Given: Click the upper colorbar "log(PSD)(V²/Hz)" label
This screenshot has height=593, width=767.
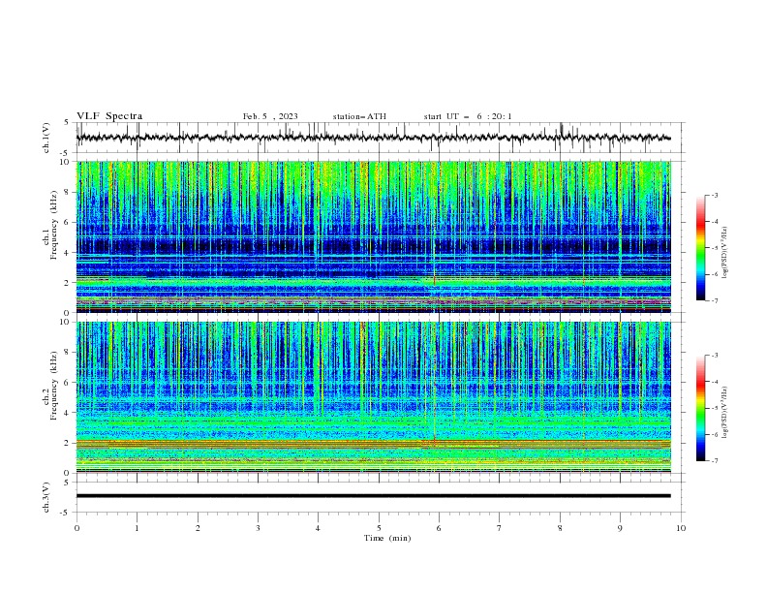Looking at the screenshot, I should (724, 253).
